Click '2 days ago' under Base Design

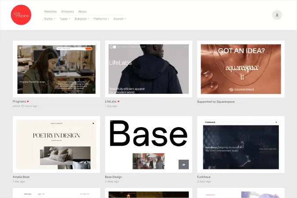point(112,181)
